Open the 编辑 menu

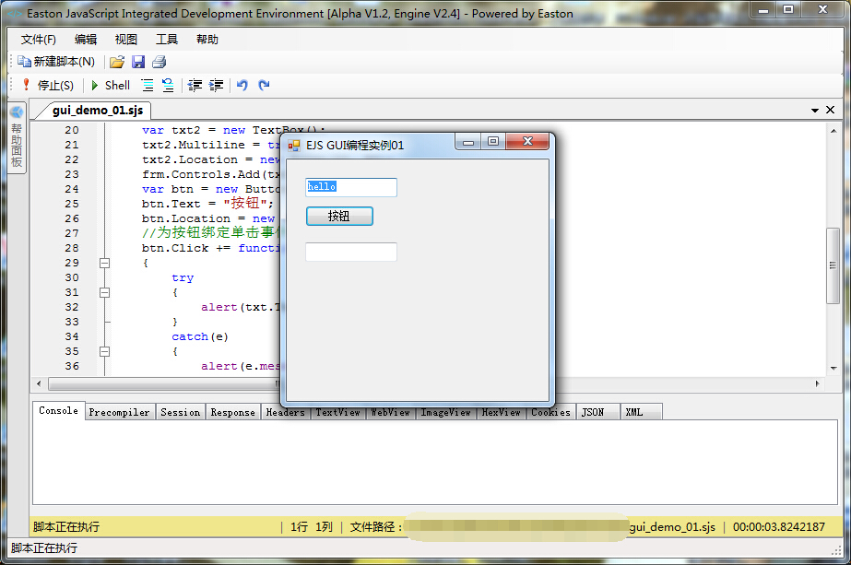[x=85, y=40]
